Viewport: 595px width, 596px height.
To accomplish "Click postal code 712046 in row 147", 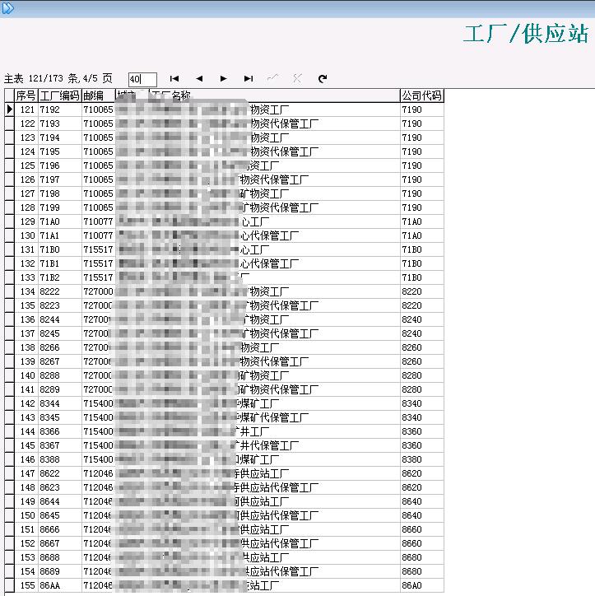I will click(x=98, y=473).
